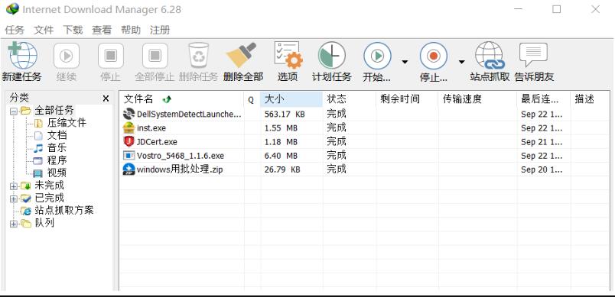Select windows用批处理.zip file name
615x297 pixels.
pos(180,169)
